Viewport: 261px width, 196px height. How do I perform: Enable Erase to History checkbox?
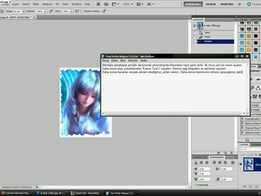[83, 11]
